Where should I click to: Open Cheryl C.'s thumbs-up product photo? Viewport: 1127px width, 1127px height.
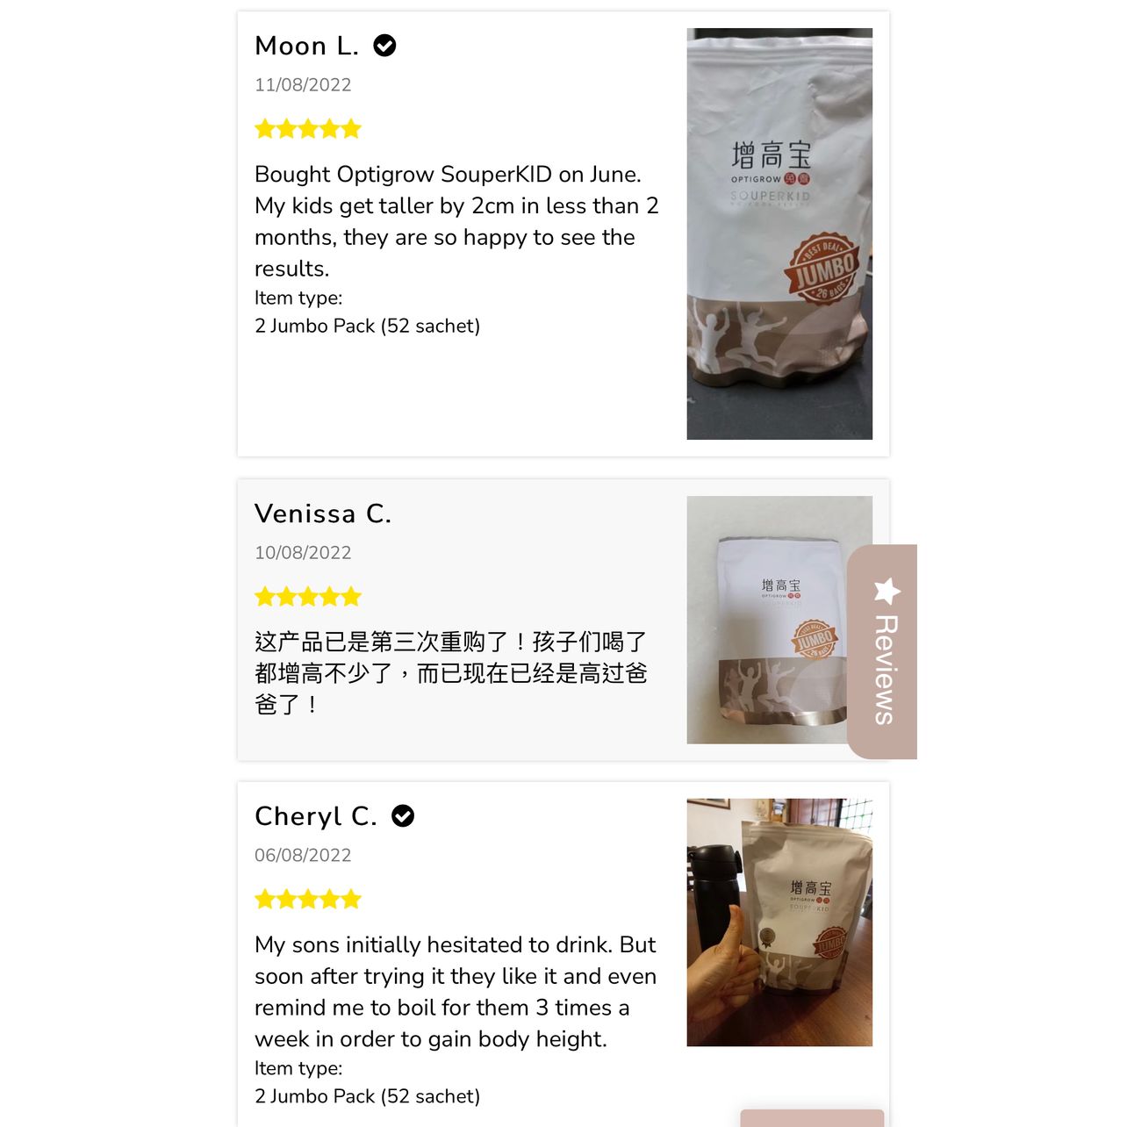click(x=779, y=922)
